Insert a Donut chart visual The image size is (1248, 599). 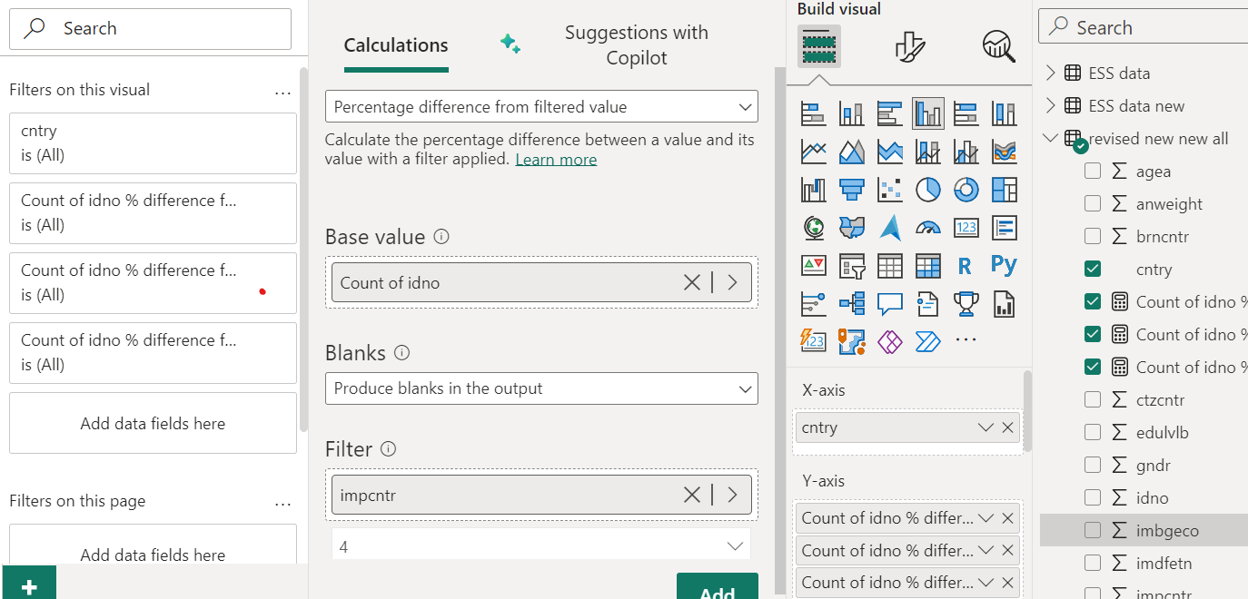point(966,190)
